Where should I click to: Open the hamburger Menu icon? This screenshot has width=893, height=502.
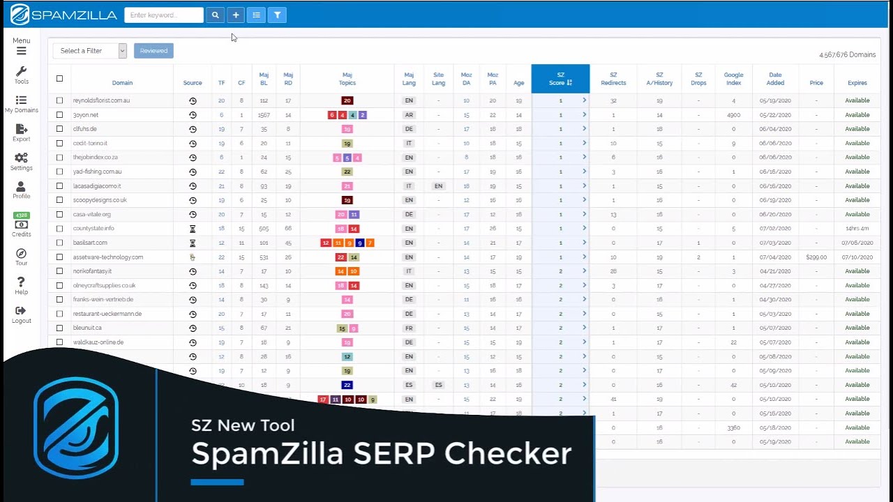(x=21, y=51)
